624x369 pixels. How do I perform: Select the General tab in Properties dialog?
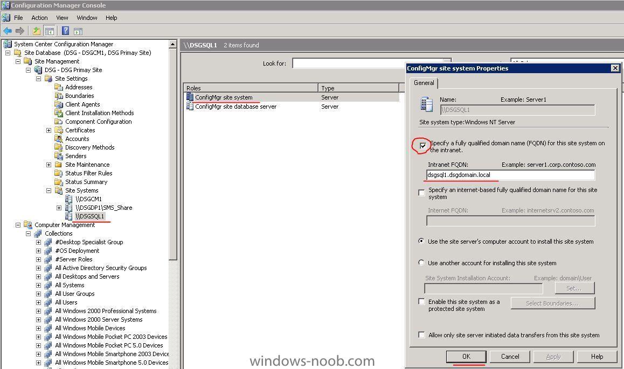click(424, 83)
